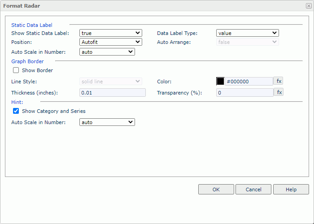The image size is (314, 224).
Task: Click the Hint: section heading
Action: click(x=17, y=102)
